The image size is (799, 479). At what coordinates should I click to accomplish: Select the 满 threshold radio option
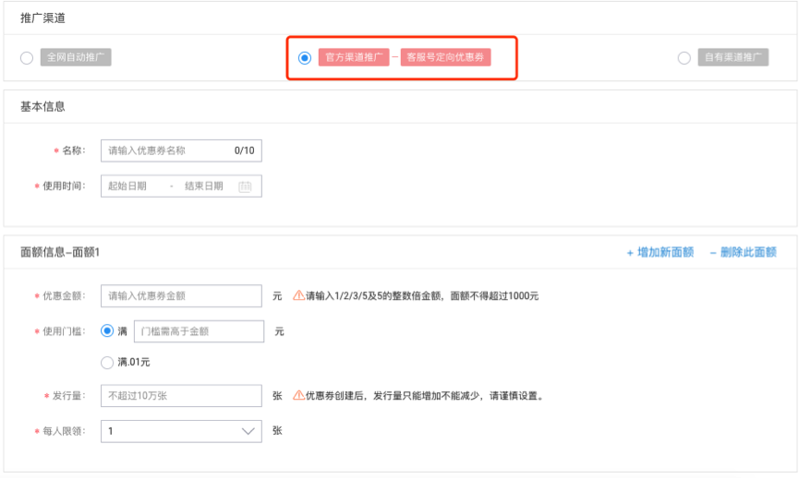[x=107, y=330]
